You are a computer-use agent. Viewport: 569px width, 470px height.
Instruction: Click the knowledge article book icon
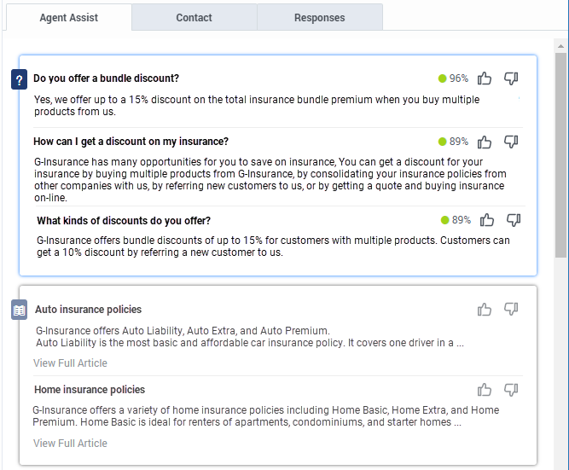(x=20, y=310)
